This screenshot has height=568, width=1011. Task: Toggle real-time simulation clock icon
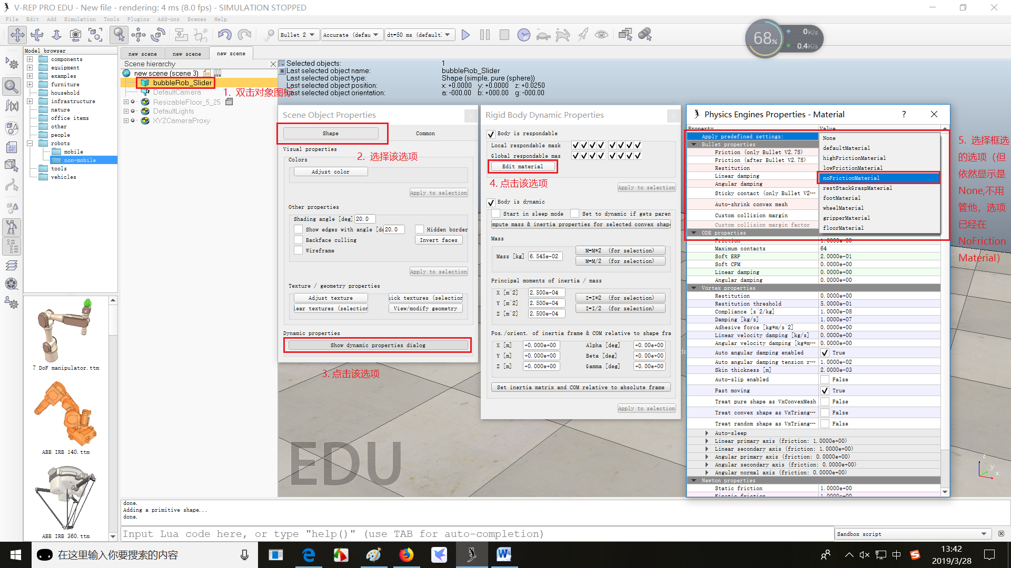(523, 35)
